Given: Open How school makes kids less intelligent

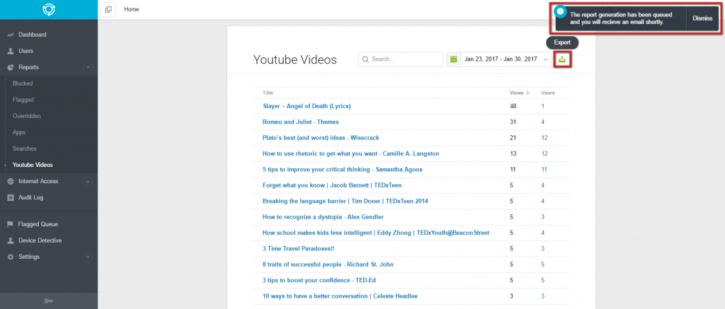Looking at the screenshot, I should [x=376, y=233].
